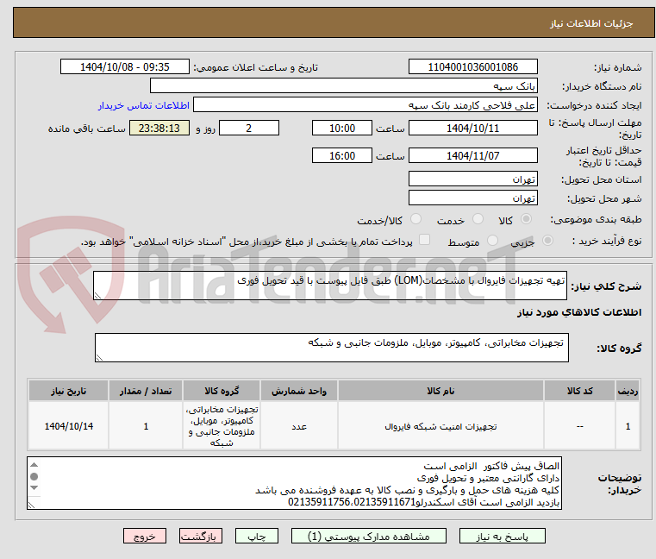
Task: Select the جزیی purchase type radio
Action: pyautogui.click(x=547, y=241)
